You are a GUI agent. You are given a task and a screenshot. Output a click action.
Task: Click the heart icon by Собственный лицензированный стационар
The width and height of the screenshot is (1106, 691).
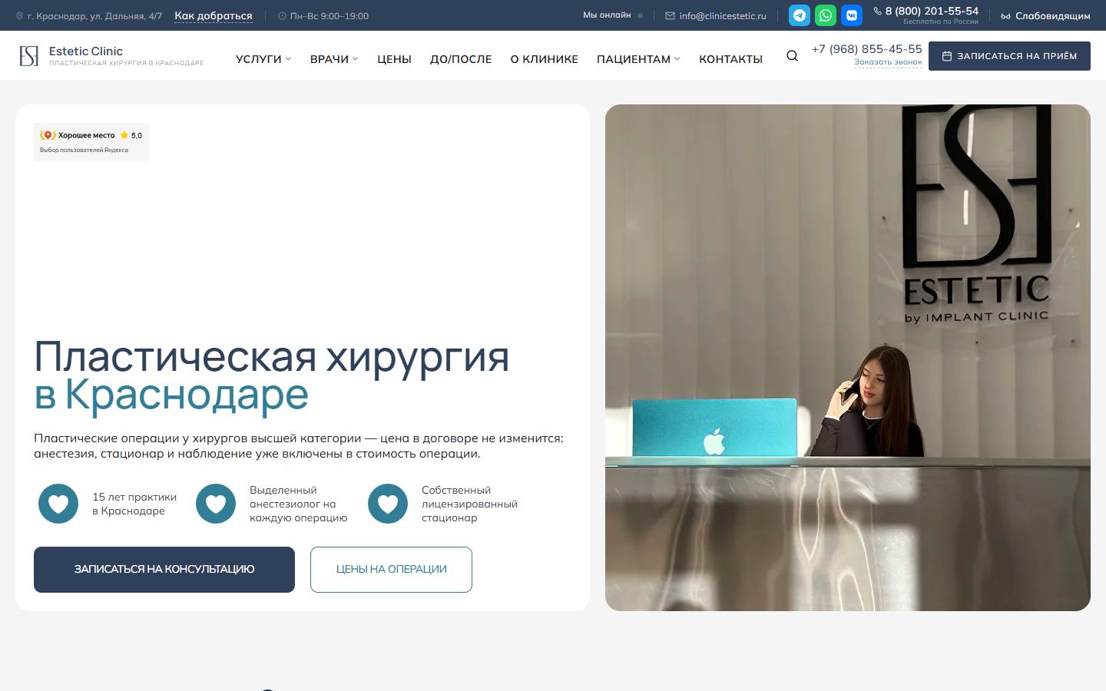(388, 504)
